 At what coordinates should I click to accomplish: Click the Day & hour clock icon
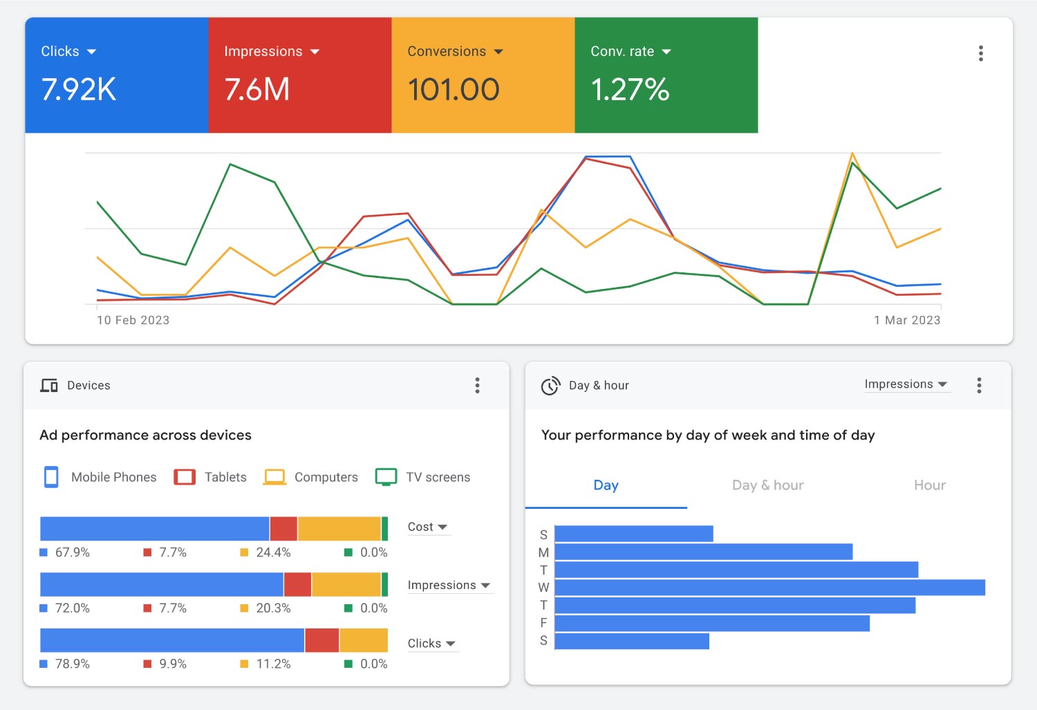pos(550,386)
